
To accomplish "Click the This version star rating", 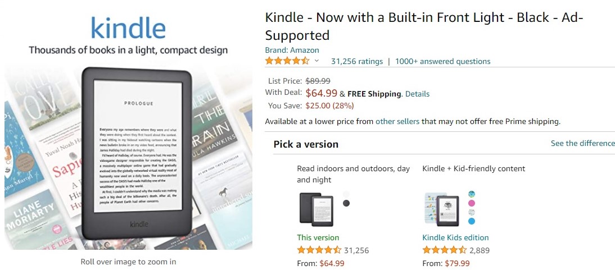I will tap(319, 250).
